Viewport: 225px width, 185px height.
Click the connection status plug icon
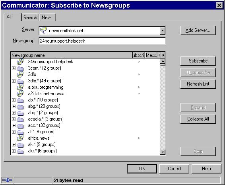click(x=7, y=180)
